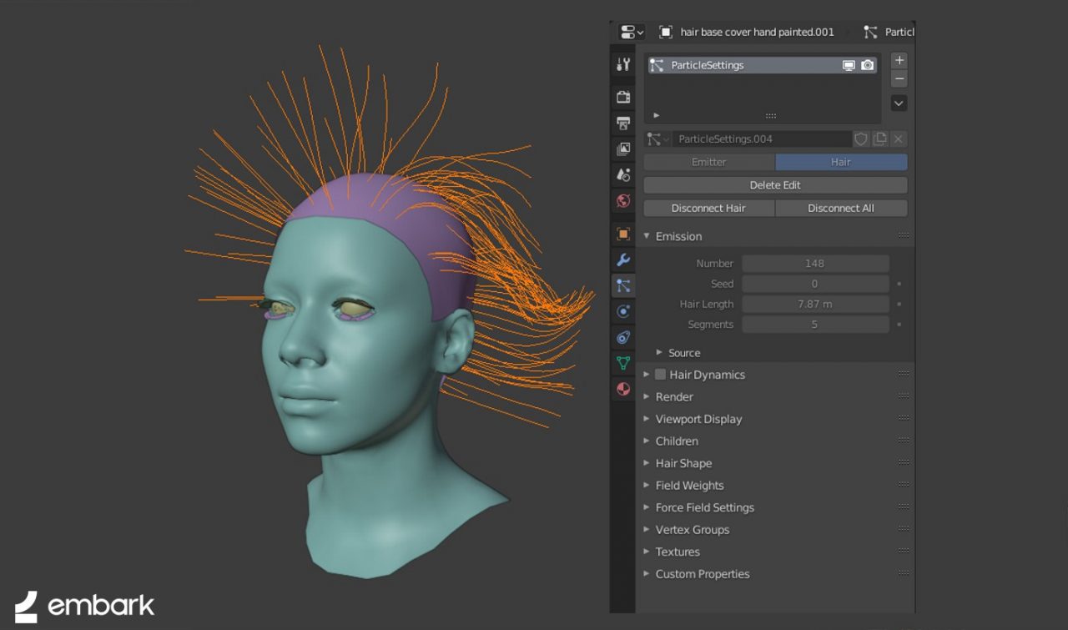Image resolution: width=1068 pixels, height=630 pixels.
Task: Toggle viewport visibility for ParticleSettings
Action: coord(849,65)
